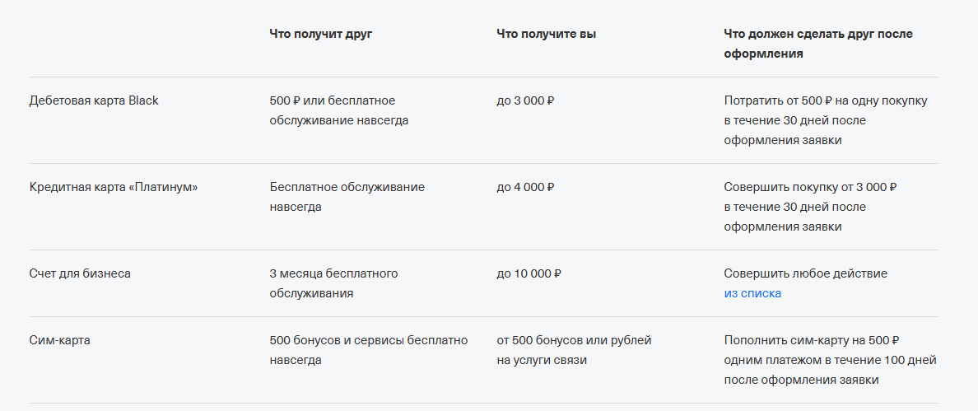The width and height of the screenshot is (978, 411).
Task: Click "Пополнить сим-карту на 500 ₽" text
Action: 811,340
